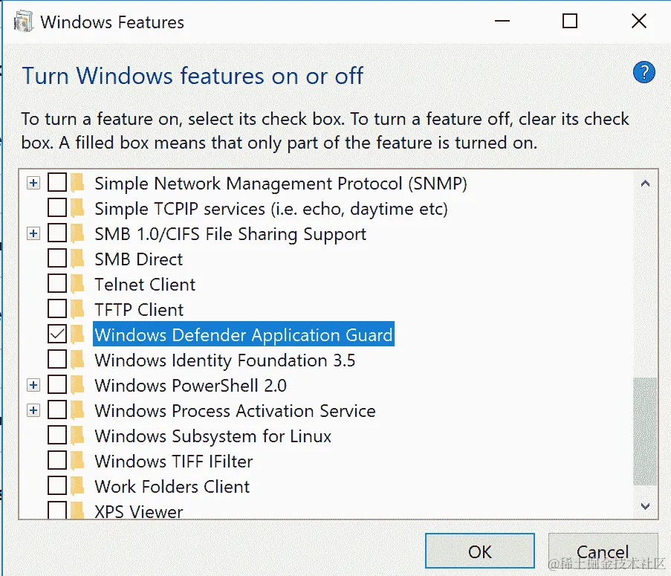
Task: Click the scrollbar down arrow
Action: [x=645, y=506]
